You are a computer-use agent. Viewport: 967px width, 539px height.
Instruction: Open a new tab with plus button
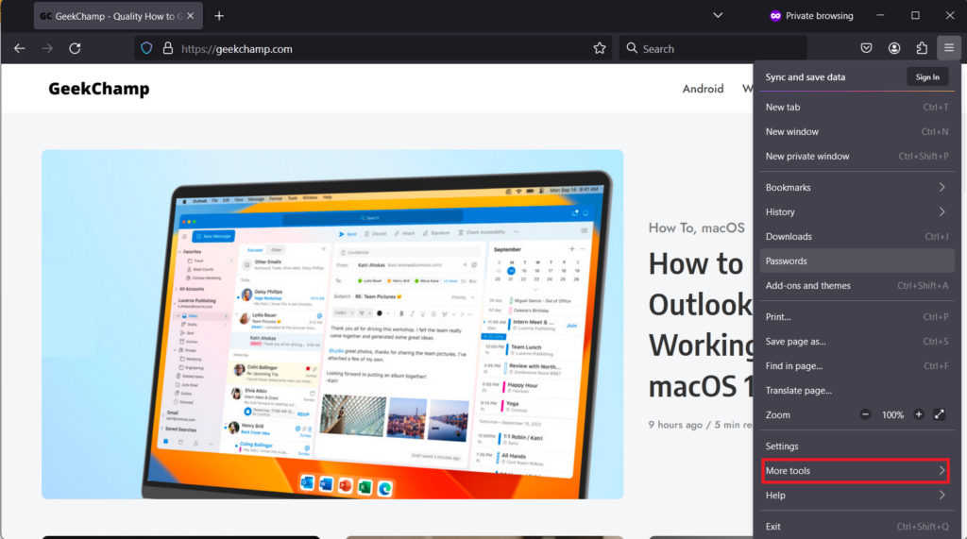[219, 16]
